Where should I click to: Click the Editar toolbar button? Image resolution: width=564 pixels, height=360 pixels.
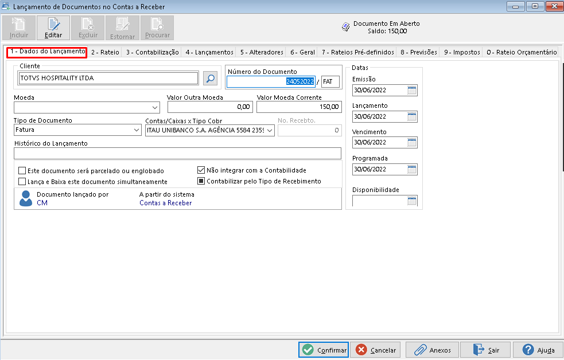[53, 28]
